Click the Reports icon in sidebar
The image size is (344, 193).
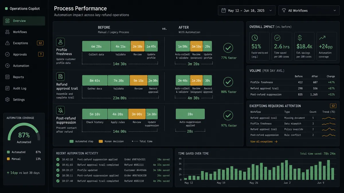pos(7,77)
